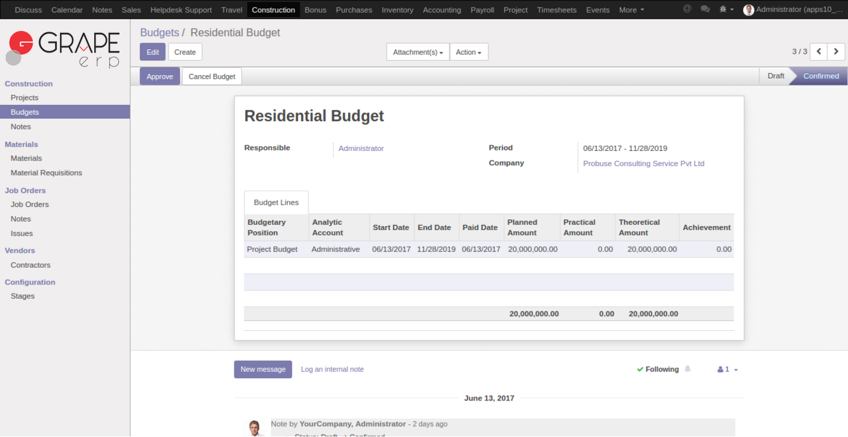
Task: Expand the Attachment(s) dropdown
Action: click(x=418, y=52)
